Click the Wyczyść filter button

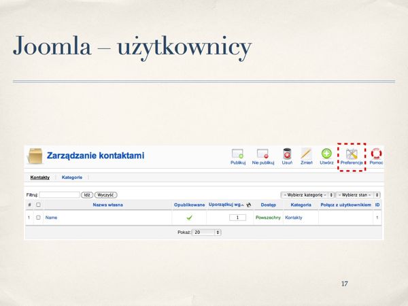(x=105, y=194)
